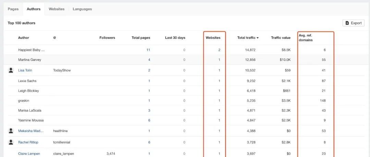Image resolution: width=370 pixels, height=157 pixels.
Task: Click Mekeisha Mad... profile avatar icon
Action: (11, 131)
